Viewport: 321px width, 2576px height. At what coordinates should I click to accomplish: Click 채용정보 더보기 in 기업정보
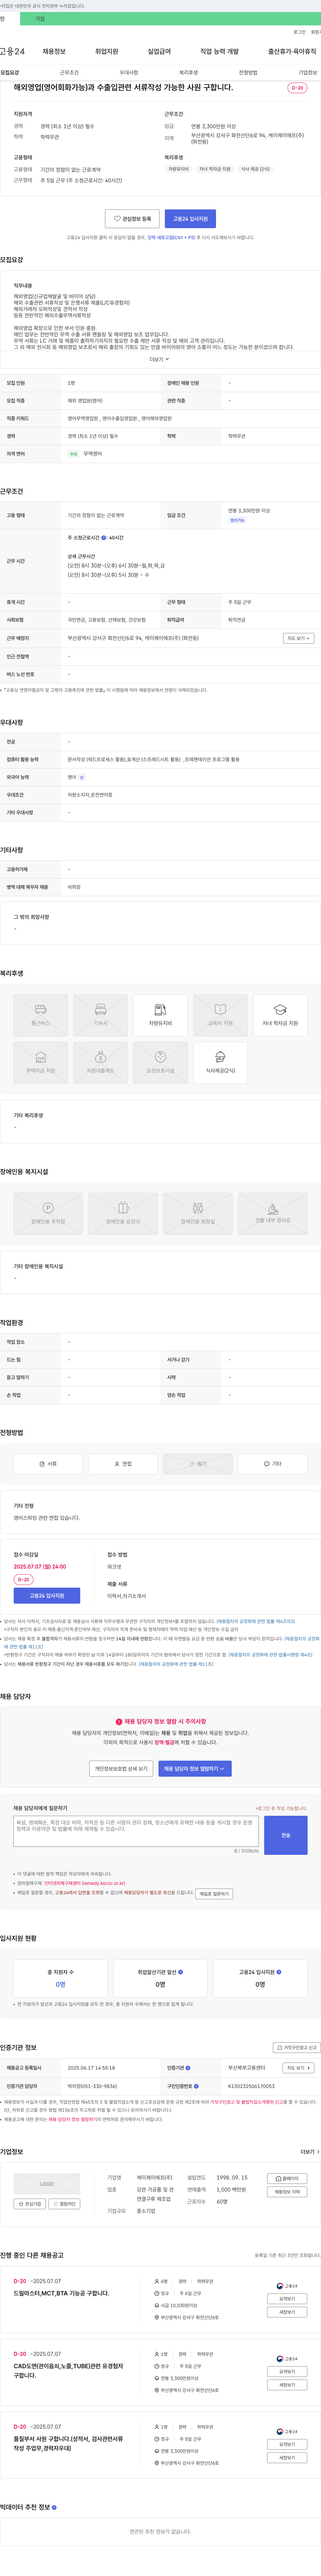click(x=287, y=2192)
